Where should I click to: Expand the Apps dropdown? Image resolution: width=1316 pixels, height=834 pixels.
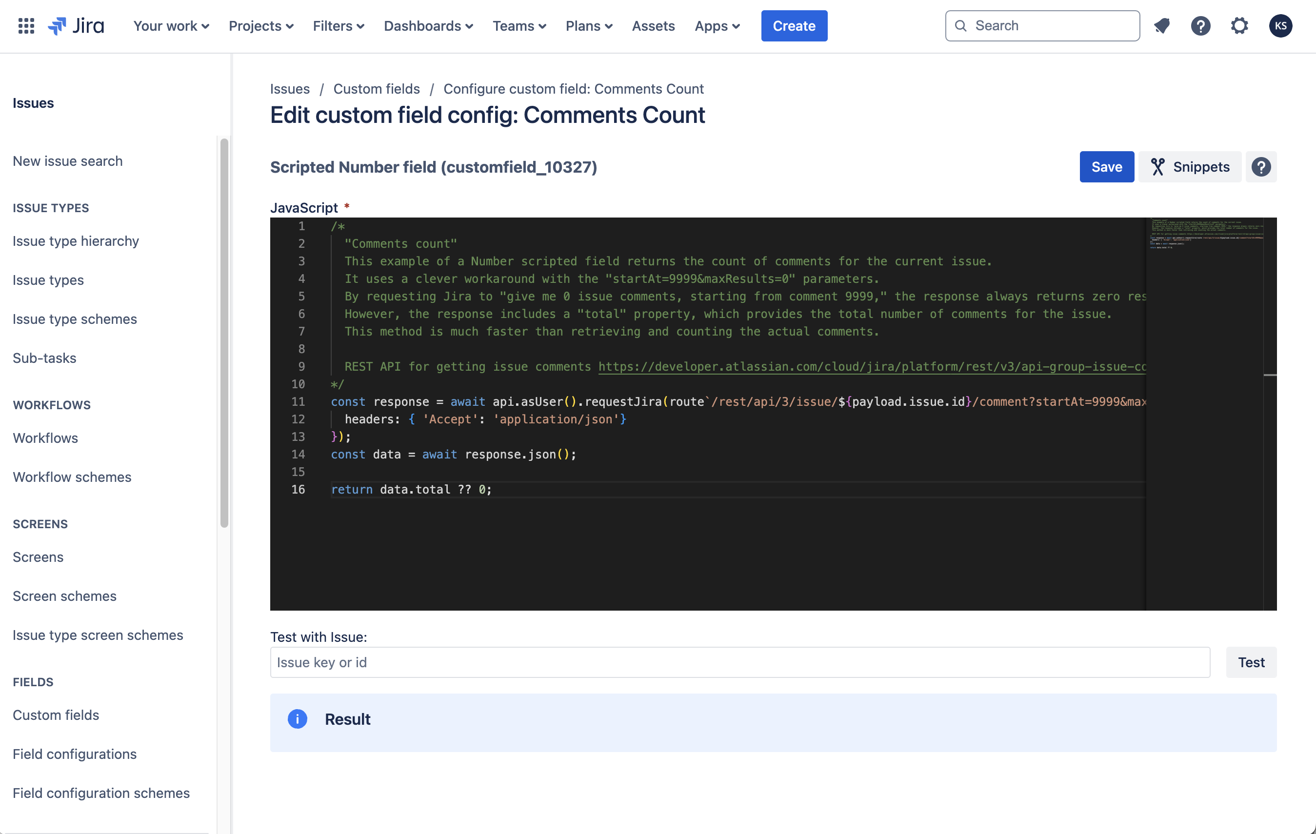click(717, 26)
